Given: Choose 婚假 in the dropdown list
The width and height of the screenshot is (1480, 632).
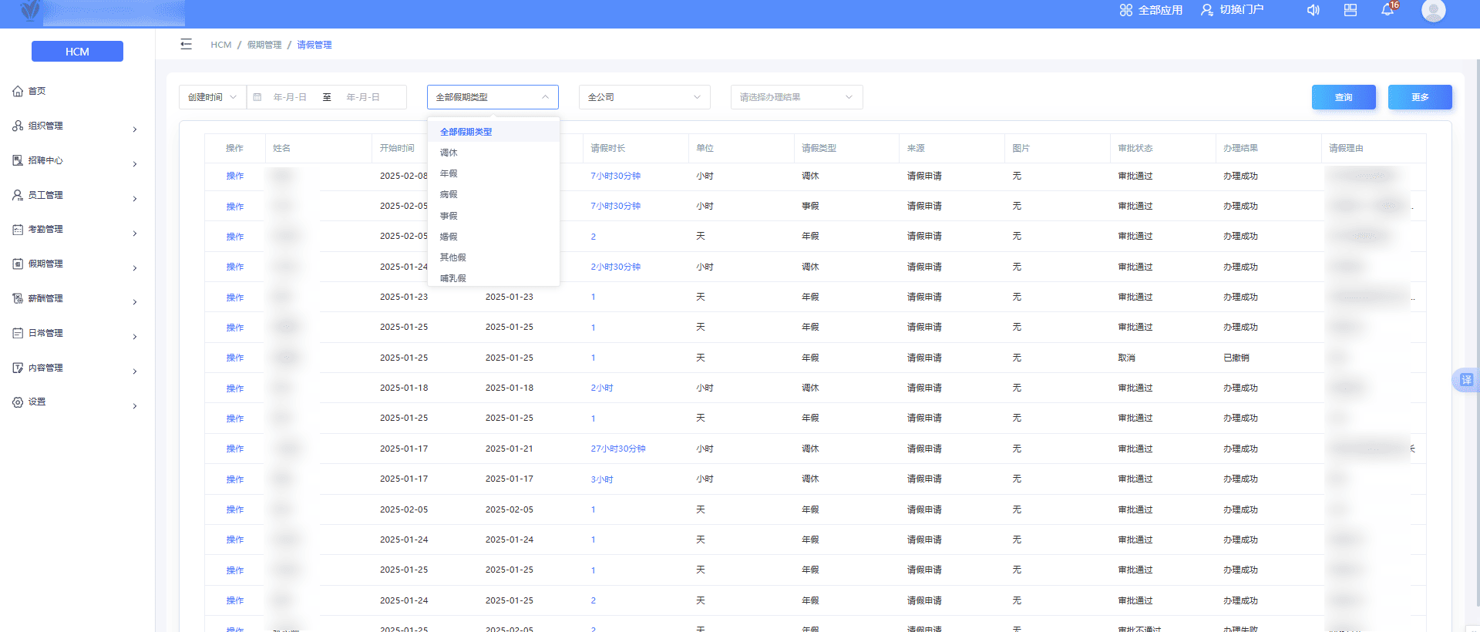Looking at the screenshot, I should pyautogui.click(x=449, y=237).
